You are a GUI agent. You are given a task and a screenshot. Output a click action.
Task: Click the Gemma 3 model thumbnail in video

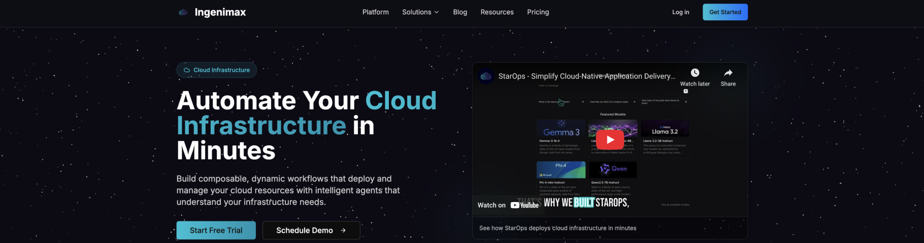click(561, 129)
